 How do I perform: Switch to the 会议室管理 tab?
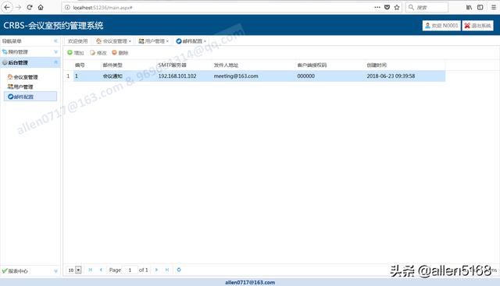[x=115, y=41]
